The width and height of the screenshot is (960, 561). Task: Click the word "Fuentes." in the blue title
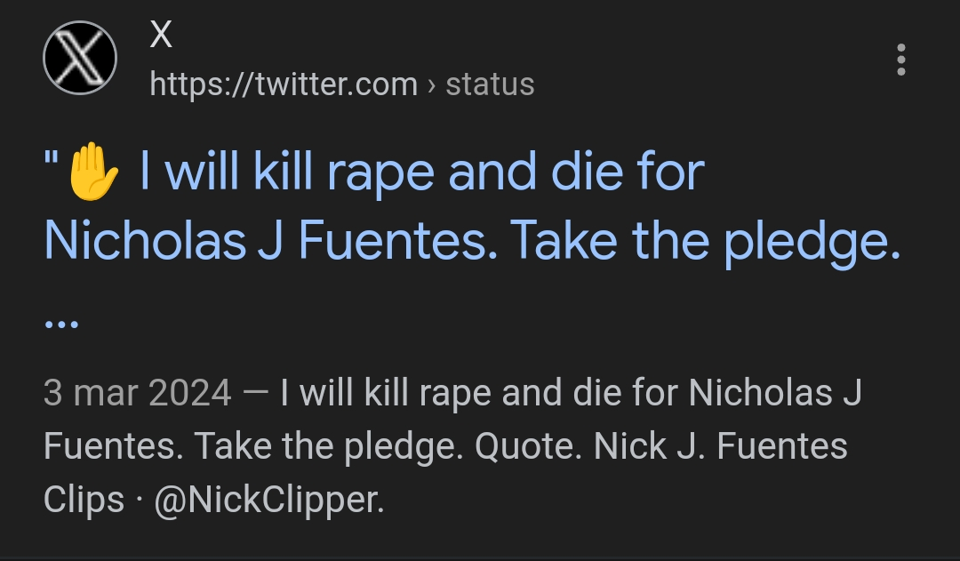click(397, 241)
